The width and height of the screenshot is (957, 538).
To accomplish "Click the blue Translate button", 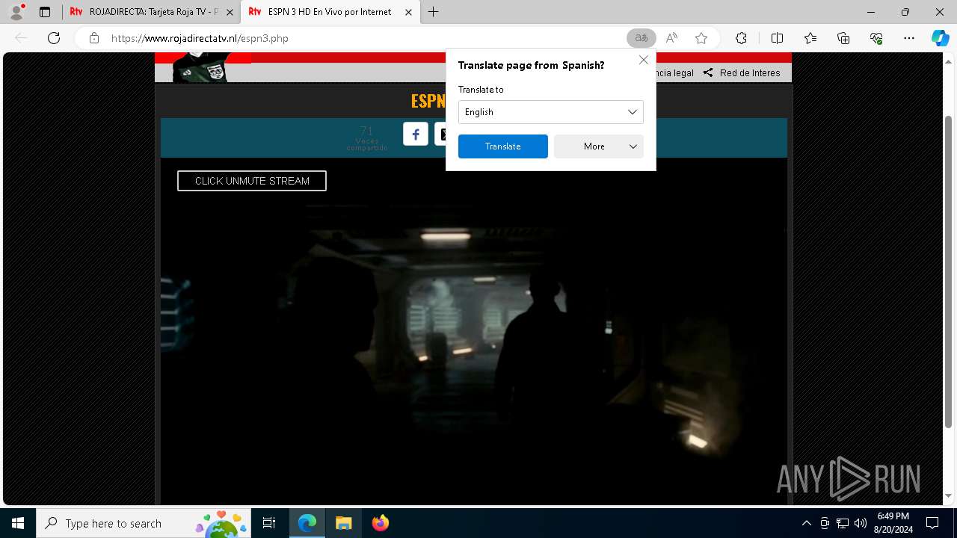I will [503, 146].
